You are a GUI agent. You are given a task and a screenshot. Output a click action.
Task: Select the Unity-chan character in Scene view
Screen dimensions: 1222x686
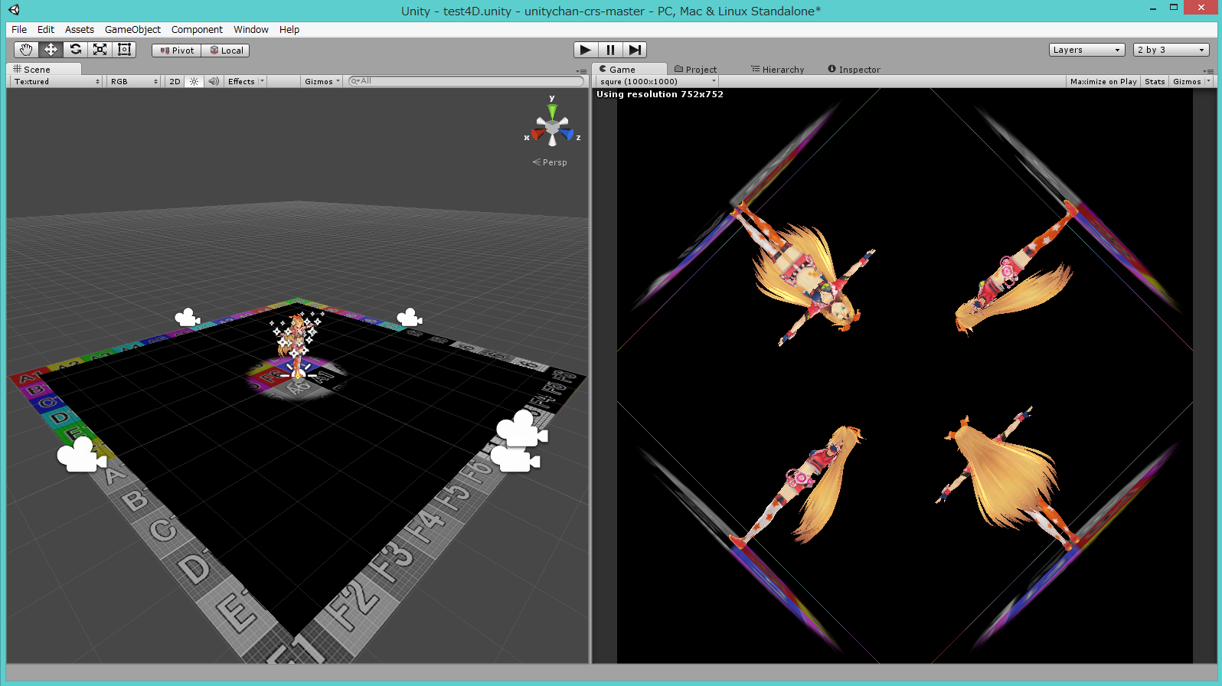[296, 344]
